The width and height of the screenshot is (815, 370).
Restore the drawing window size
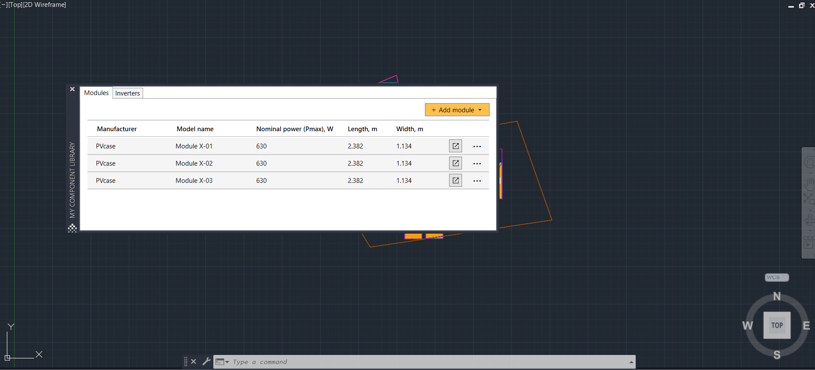[x=802, y=6]
